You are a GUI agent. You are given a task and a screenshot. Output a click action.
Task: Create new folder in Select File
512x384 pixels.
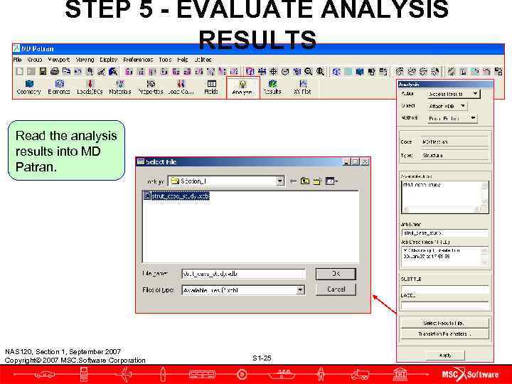coord(317,181)
